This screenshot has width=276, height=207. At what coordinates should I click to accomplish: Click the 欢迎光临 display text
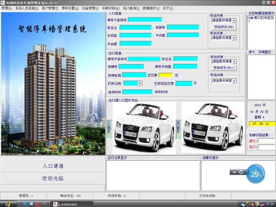53,178
